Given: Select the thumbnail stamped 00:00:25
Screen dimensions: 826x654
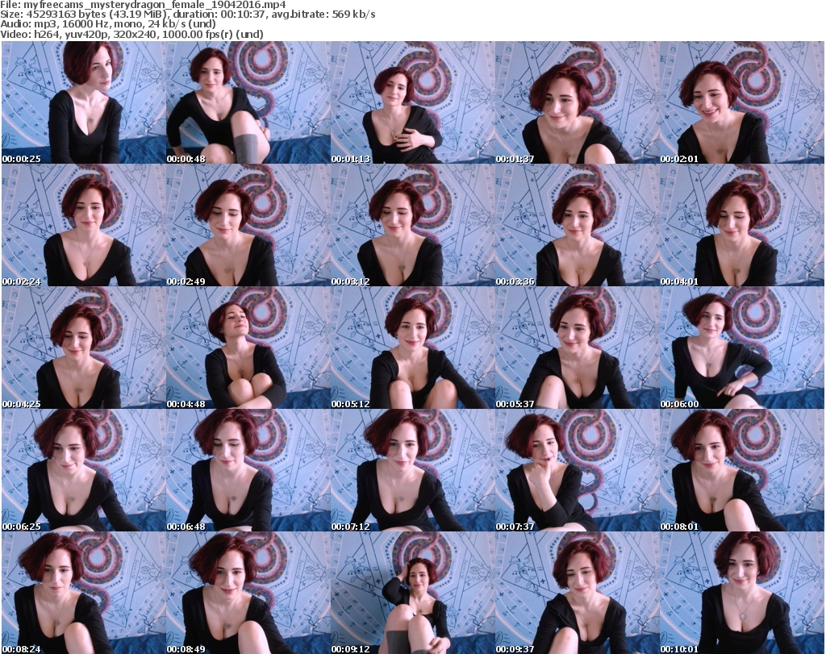Looking at the screenshot, I should tap(84, 102).
